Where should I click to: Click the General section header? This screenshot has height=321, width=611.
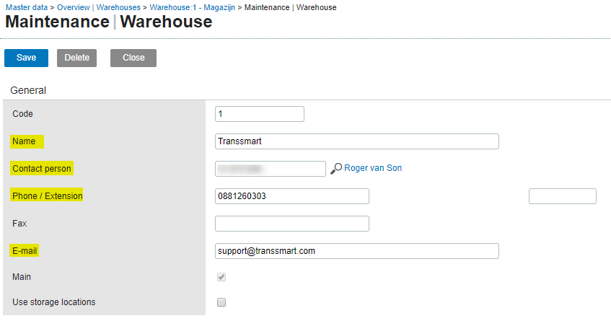(28, 90)
